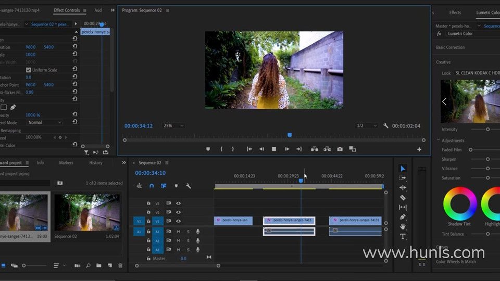
Task: Click the previous Look arrow on preview
Action: tap(444, 101)
